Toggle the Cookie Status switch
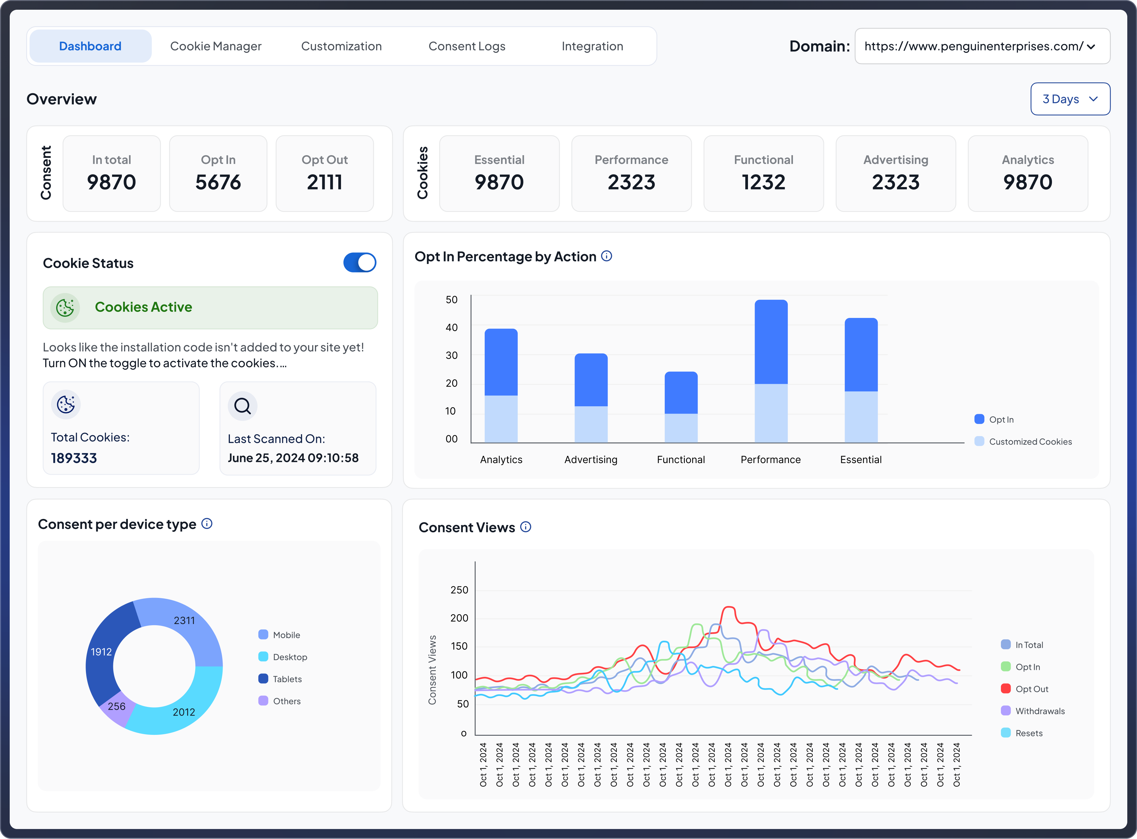Image resolution: width=1137 pixels, height=839 pixels. click(x=360, y=263)
